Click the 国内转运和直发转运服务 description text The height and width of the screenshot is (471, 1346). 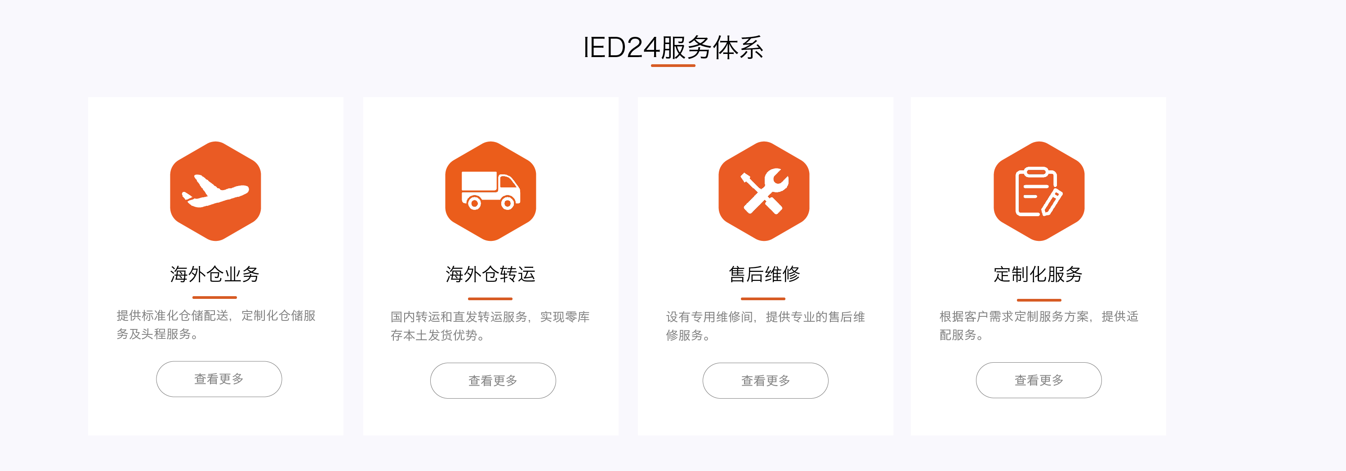(x=490, y=326)
